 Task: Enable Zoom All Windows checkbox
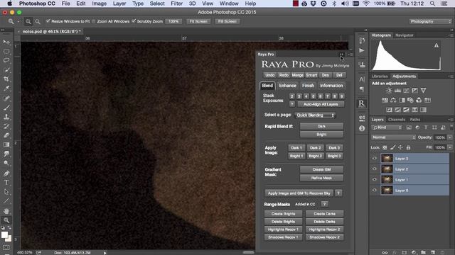[93, 21]
